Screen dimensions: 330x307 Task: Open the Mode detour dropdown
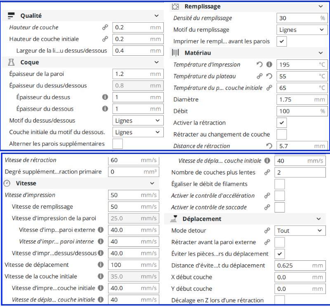[300, 231]
